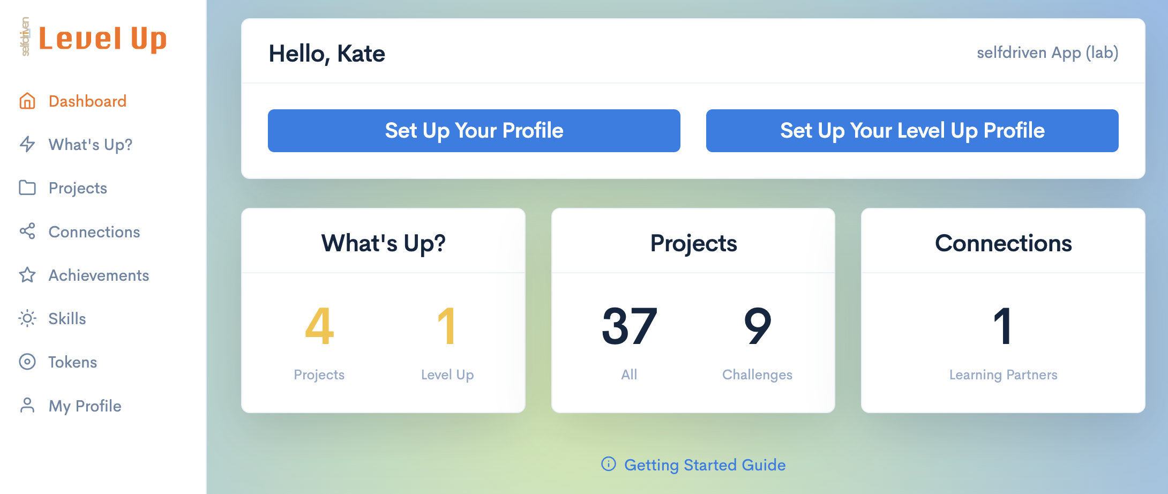The width and height of the screenshot is (1168, 494).
Task: Click the My Profile person icon
Action: tap(27, 406)
